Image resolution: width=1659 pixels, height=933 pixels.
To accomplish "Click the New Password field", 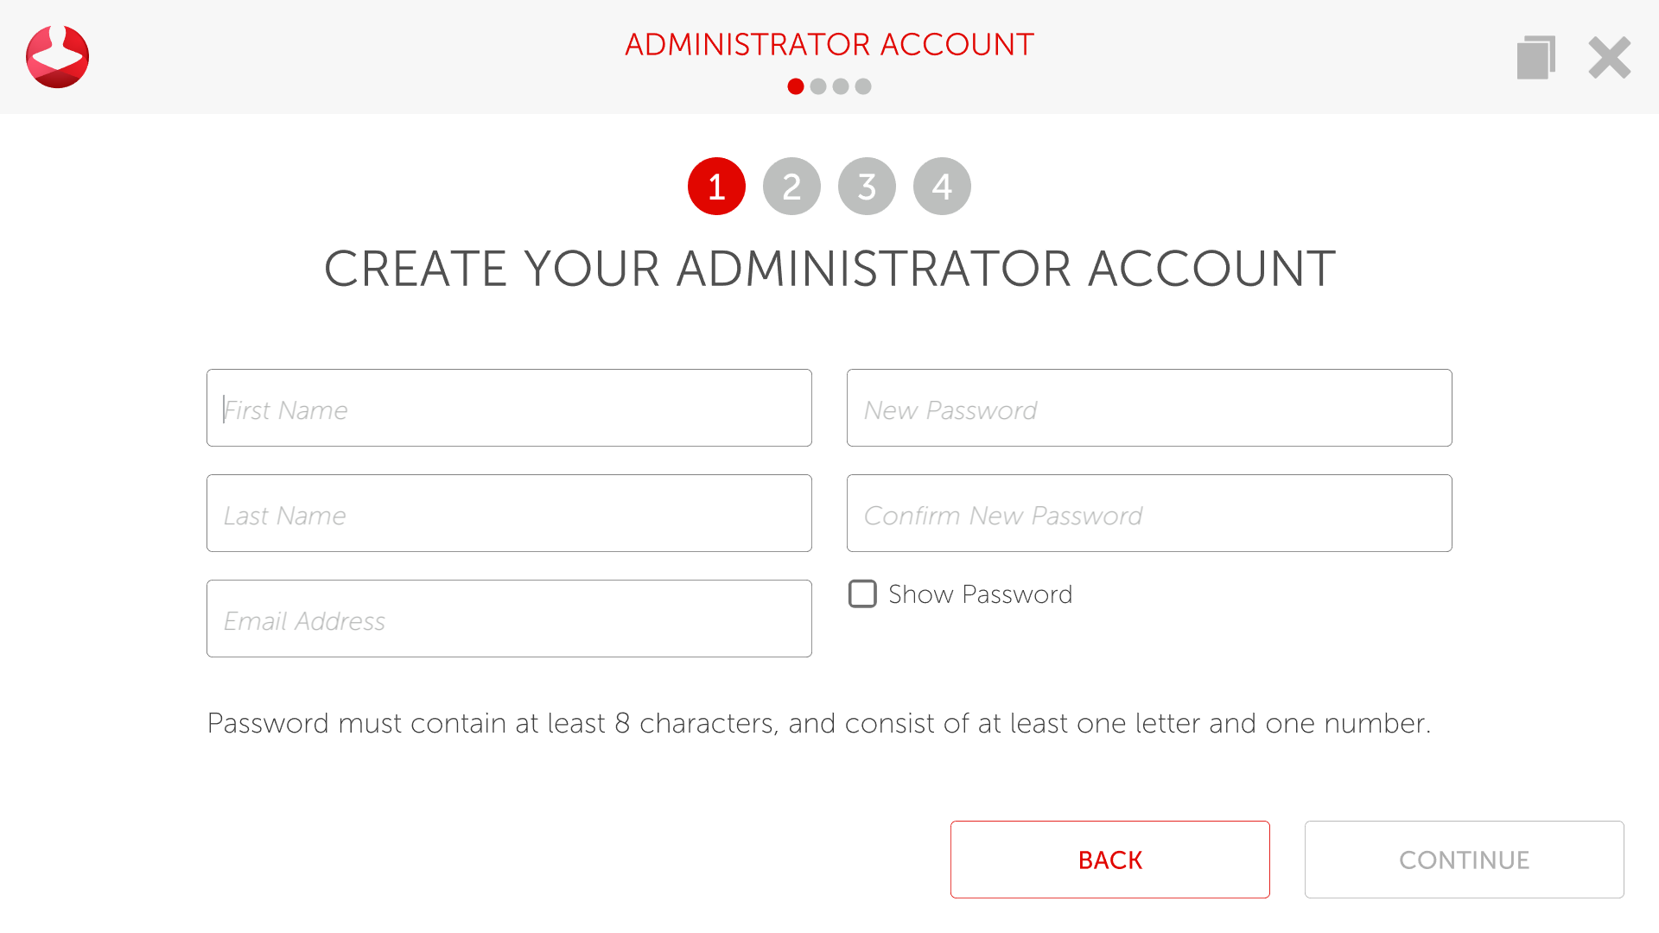I will 1149,408.
